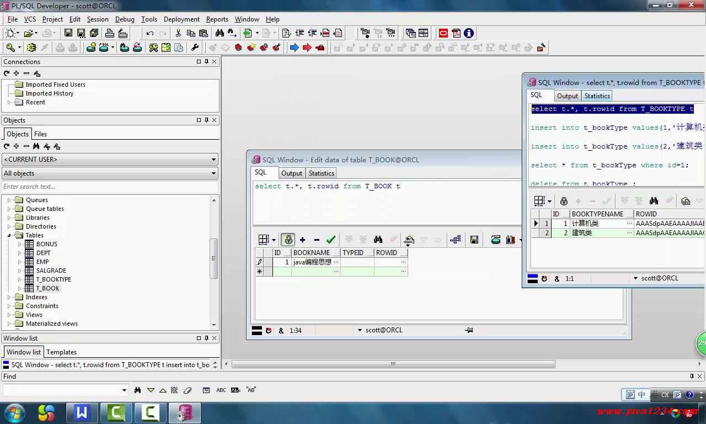Click the first Save floppy icon in main toolbar

pyautogui.click(x=68, y=33)
